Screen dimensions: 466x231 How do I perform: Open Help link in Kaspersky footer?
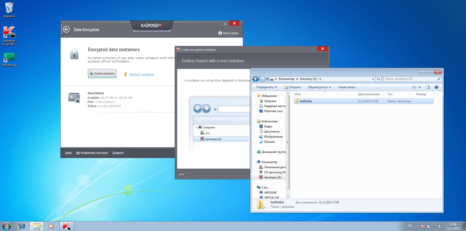[68, 153]
